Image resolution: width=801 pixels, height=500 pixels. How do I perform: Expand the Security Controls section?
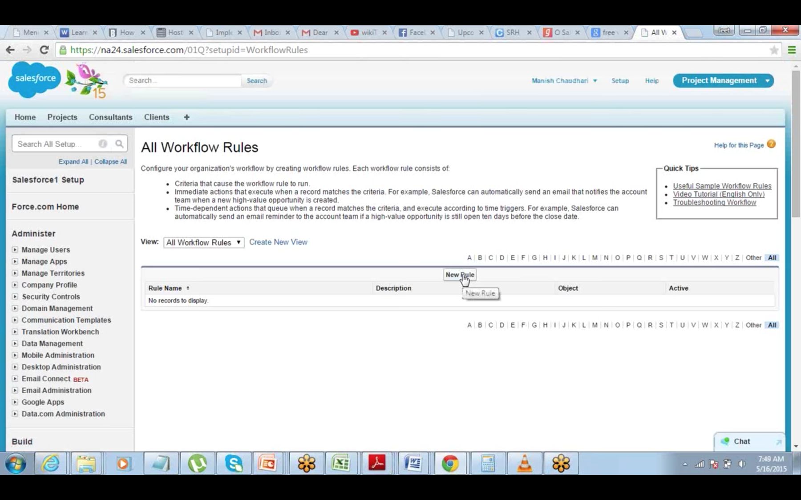pos(15,296)
